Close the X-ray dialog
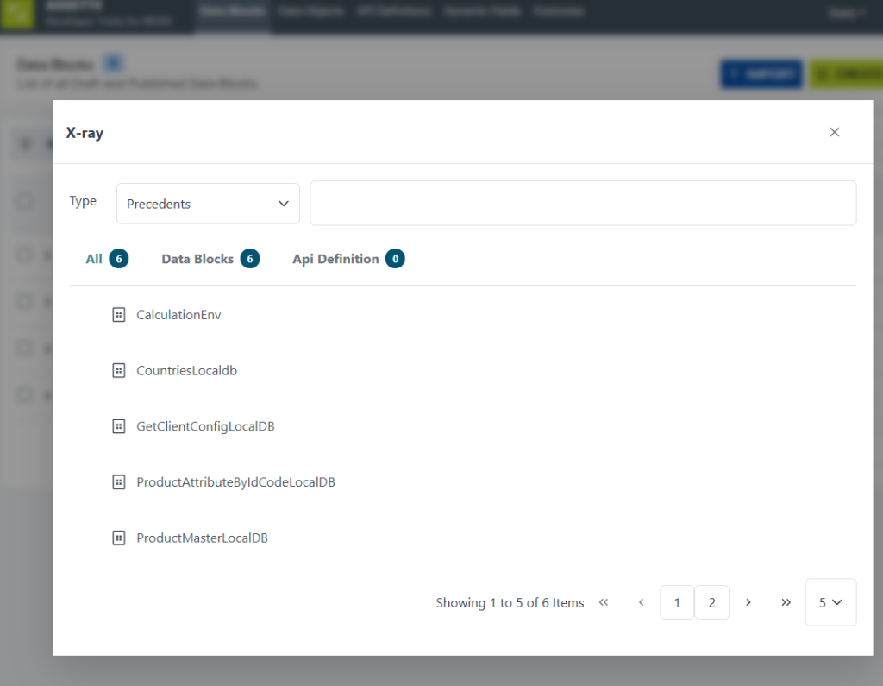Viewport: 883px width, 686px height. click(834, 132)
